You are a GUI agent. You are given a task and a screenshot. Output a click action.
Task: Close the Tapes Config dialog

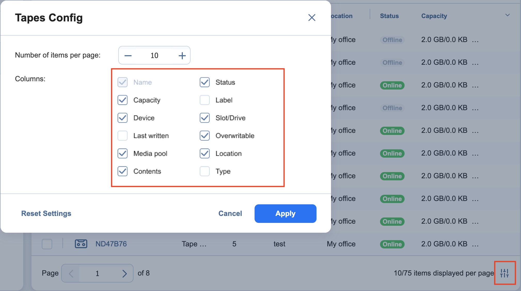pos(312,18)
